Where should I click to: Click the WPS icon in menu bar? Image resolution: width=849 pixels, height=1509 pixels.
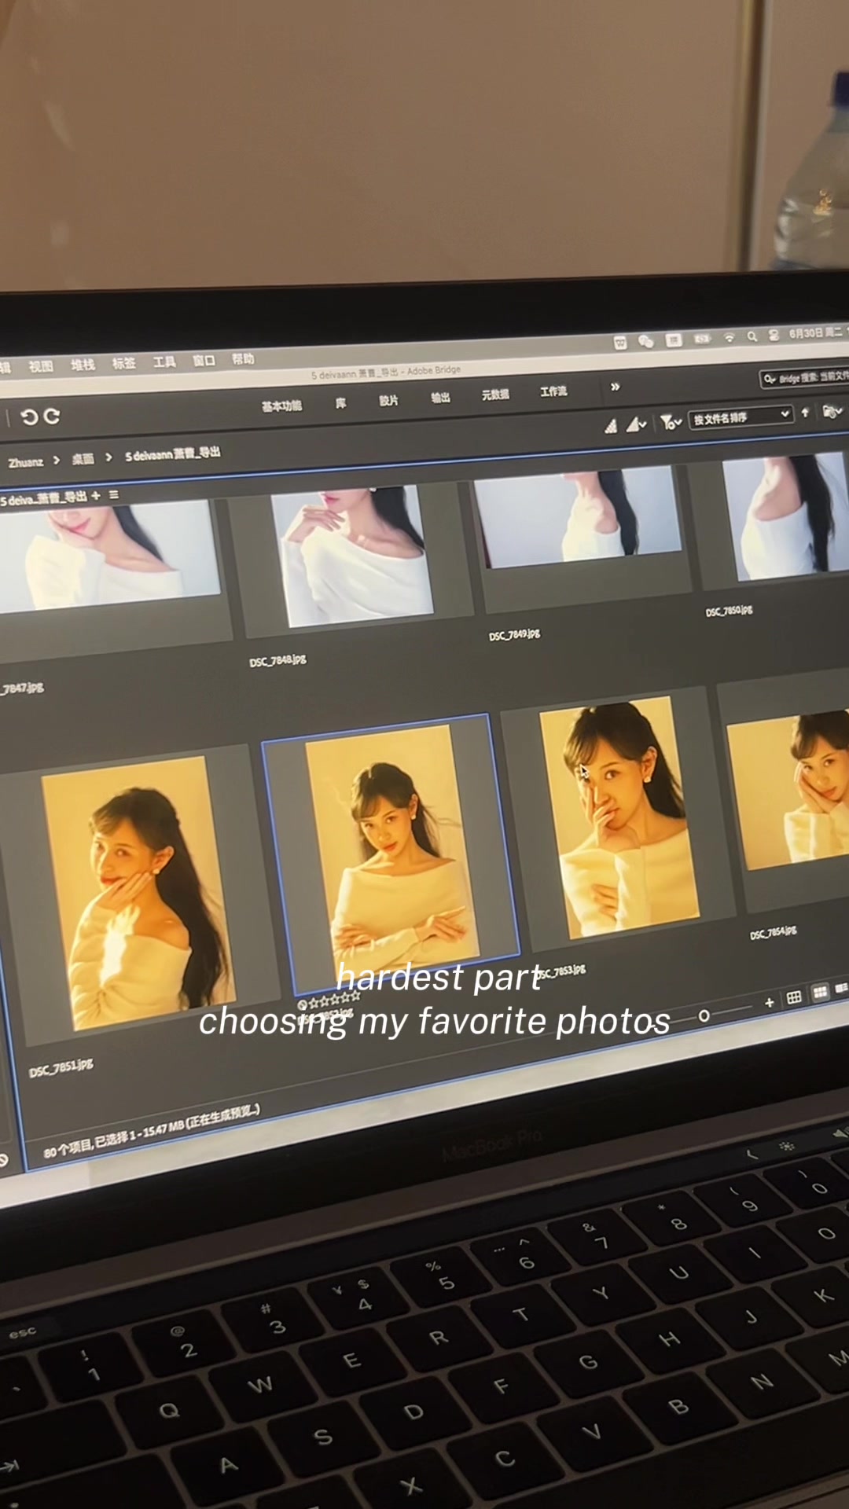click(x=620, y=343)
